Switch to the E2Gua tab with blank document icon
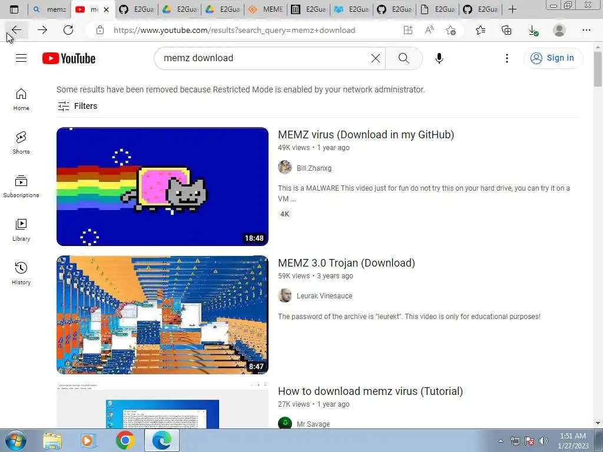Screen dimensions: 603x452 click(x=438, y=9)
